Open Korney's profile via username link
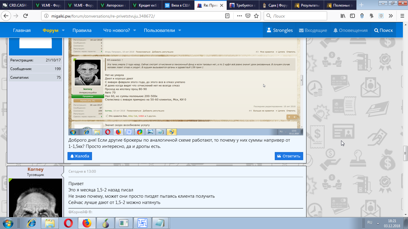This screenshot has width=408, height=229. click(x=36, y=169)
